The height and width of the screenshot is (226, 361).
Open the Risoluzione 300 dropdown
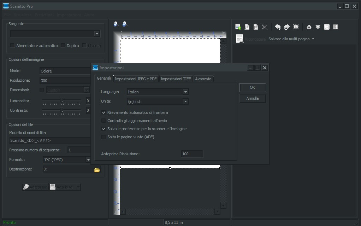(65, 81)
